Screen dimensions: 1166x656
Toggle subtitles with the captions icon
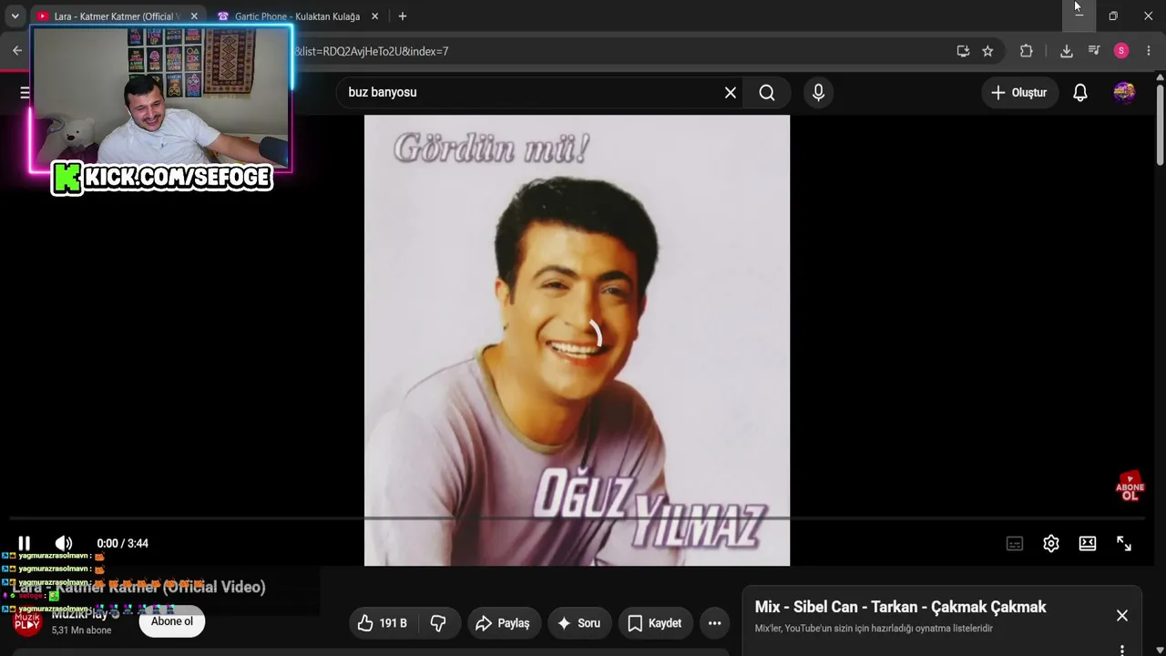pos(1015,543)
